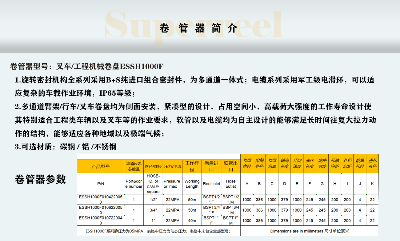Select the model line 叉车/工程机械卷盘ESSH1000F
This screenshot has height=241, width=400.
click(110, 67)
